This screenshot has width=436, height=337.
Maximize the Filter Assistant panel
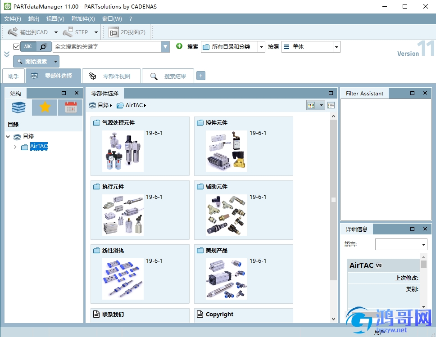413,93
